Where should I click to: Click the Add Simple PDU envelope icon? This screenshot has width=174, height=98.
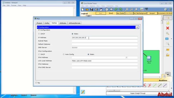pyautogui.click(x=168, y=50)
